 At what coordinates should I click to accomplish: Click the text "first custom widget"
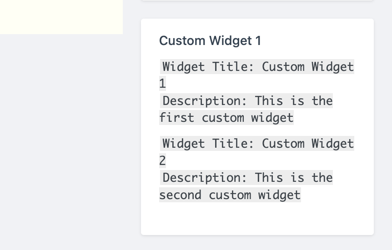(226, 118)
